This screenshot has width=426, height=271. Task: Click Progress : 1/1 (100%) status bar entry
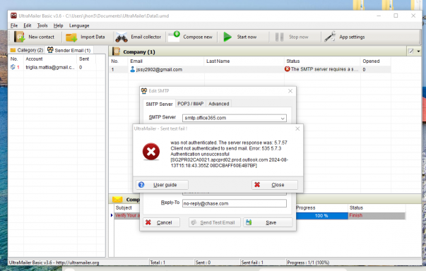tap(308, 263)
